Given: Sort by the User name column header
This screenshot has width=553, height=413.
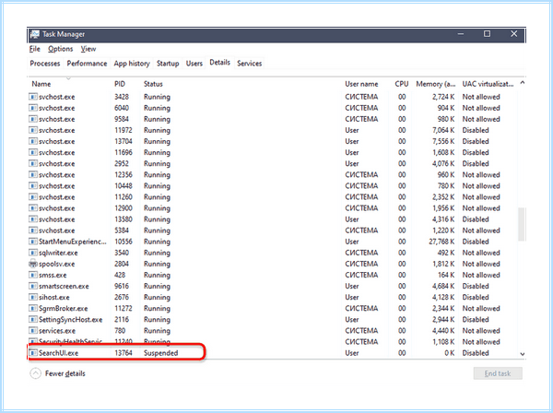Looking at the screenshot, I should tap(361, 84).
